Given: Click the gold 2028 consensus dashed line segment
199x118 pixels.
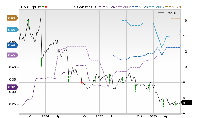Looking at the screenshot, I should coord(175,18).
